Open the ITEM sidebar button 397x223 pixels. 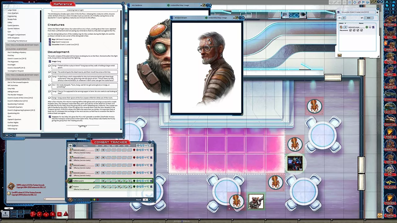coord(390,58)
